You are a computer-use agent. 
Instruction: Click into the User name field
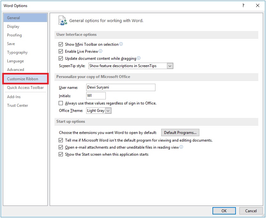point(121,87)
